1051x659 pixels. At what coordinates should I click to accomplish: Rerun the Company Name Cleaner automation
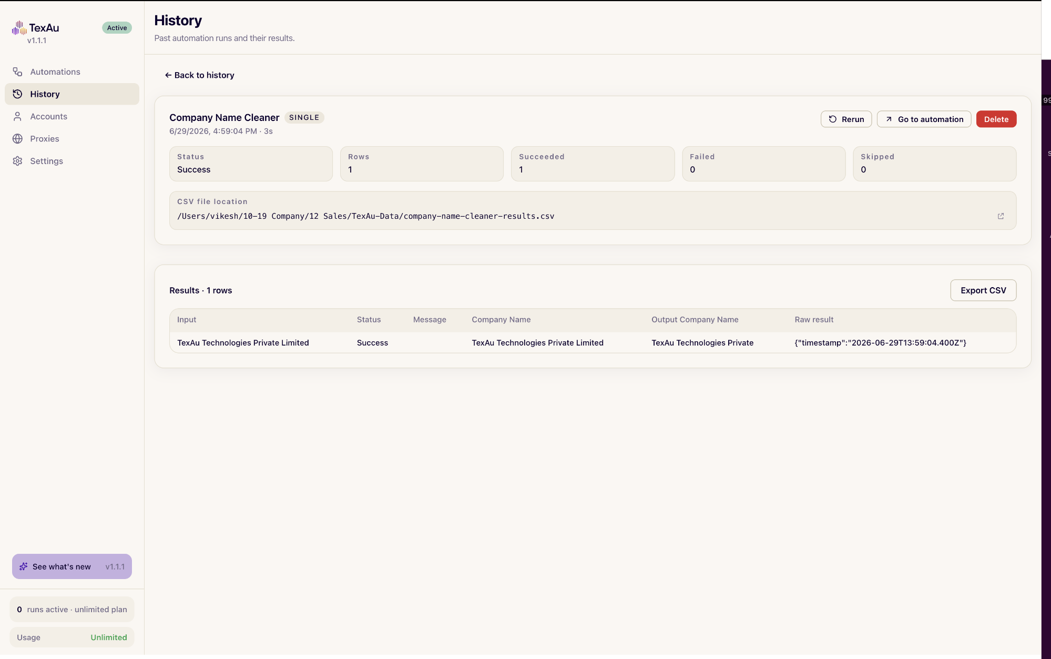(846, 119)
